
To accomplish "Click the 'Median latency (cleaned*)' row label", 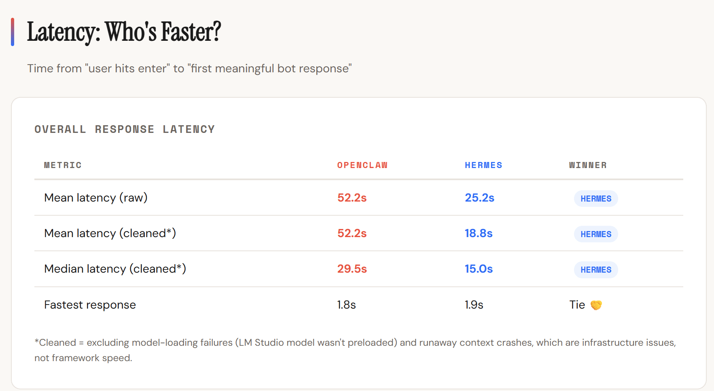I will click(115, 269).
